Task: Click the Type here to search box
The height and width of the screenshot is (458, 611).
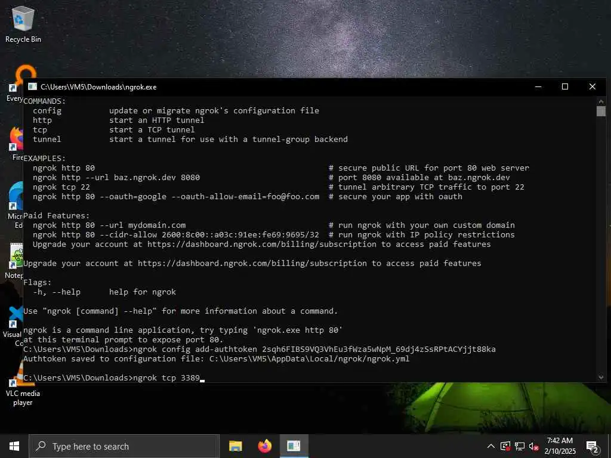Action: click(124, 446)
